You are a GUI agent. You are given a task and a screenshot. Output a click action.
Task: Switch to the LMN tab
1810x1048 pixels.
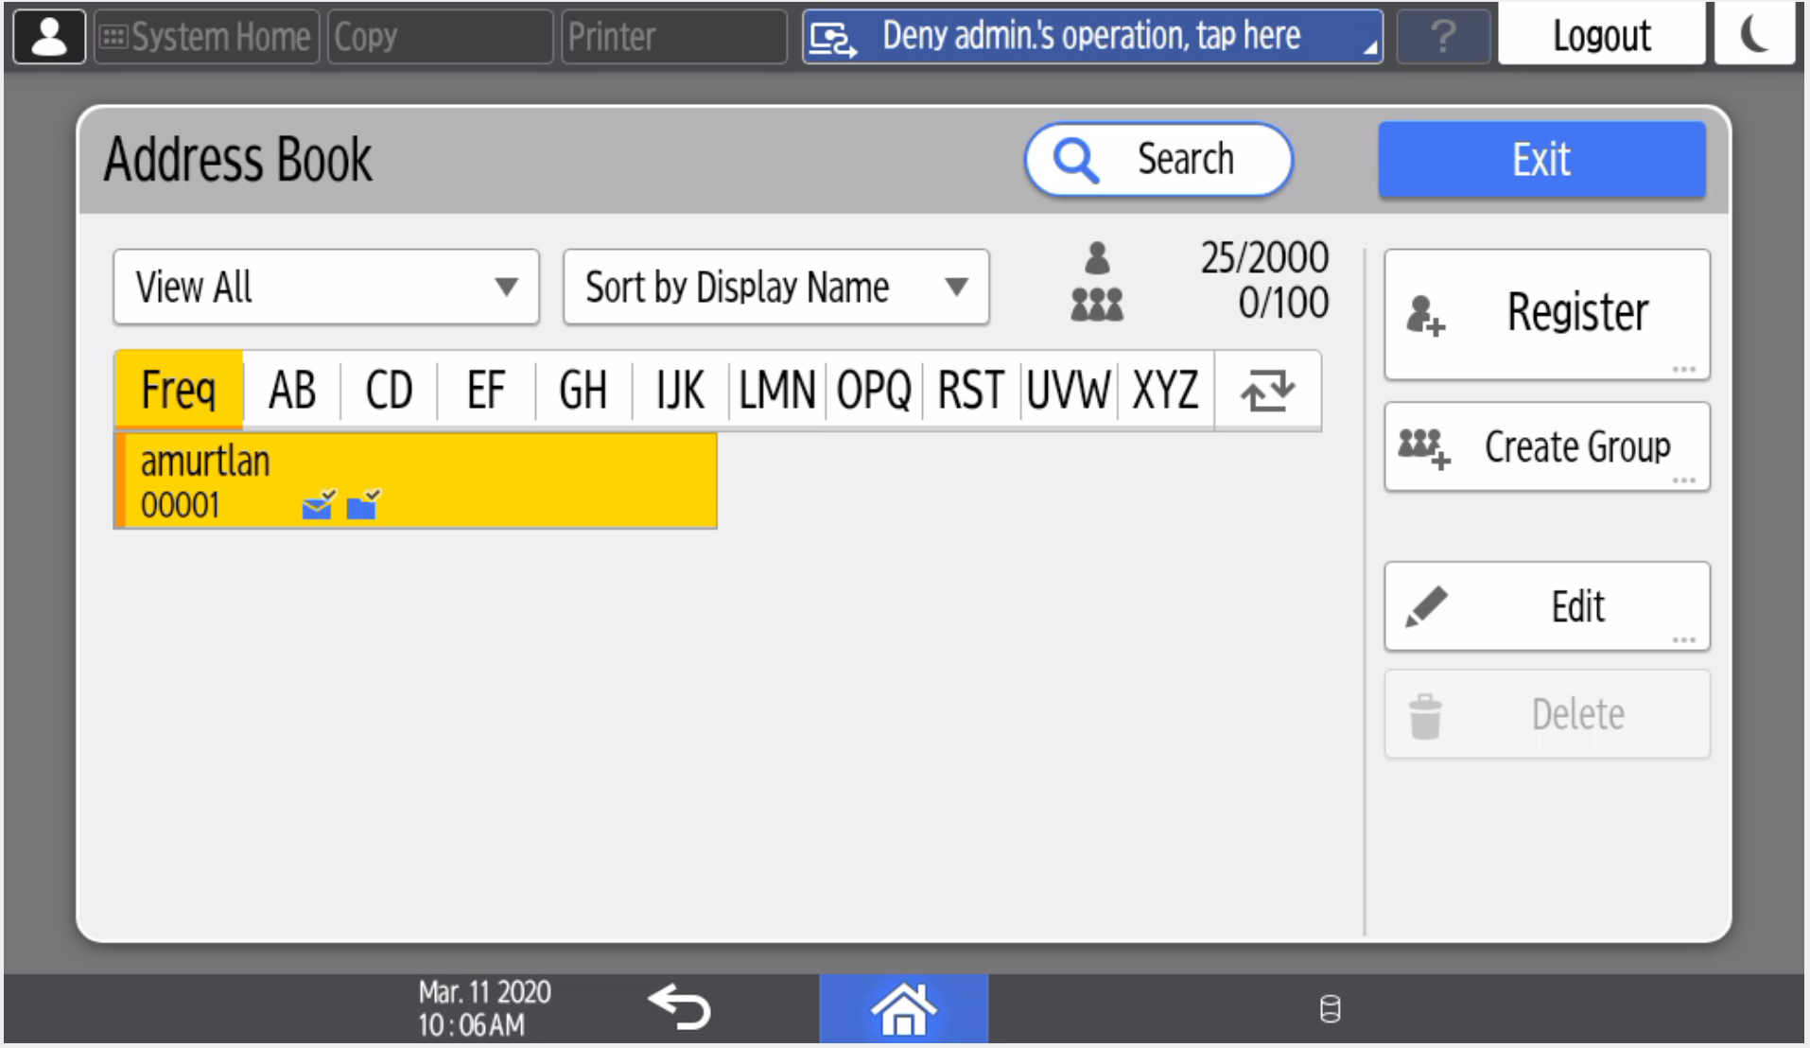[x=776, y=391]
